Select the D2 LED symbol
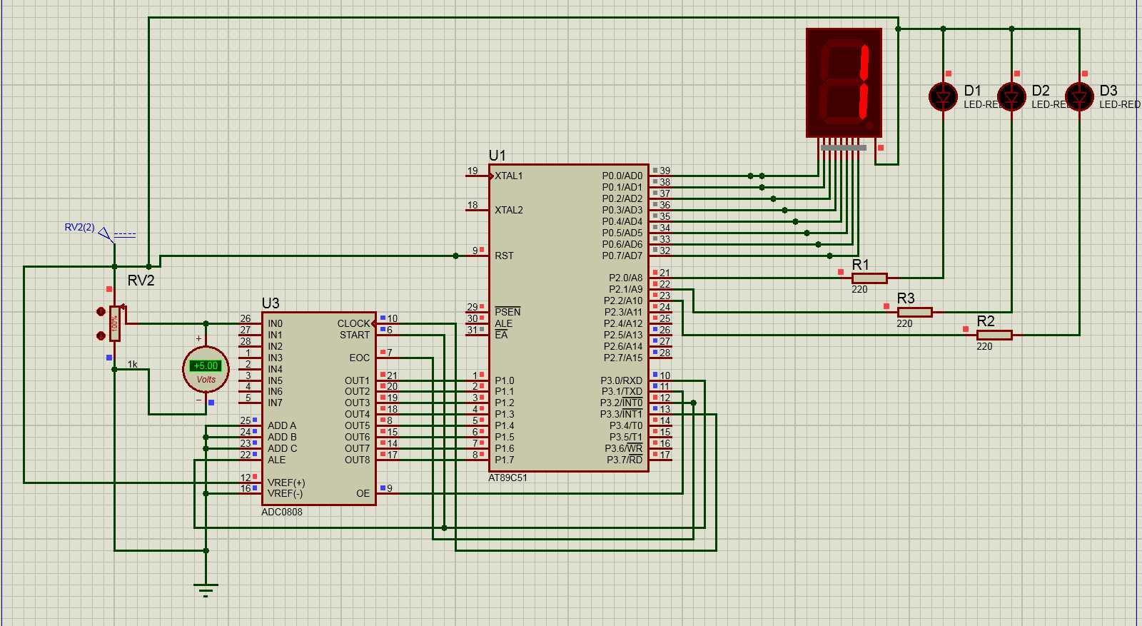Image resolution: width=1142 pixels, height=626 pixels. click(x=1011, y=96)
